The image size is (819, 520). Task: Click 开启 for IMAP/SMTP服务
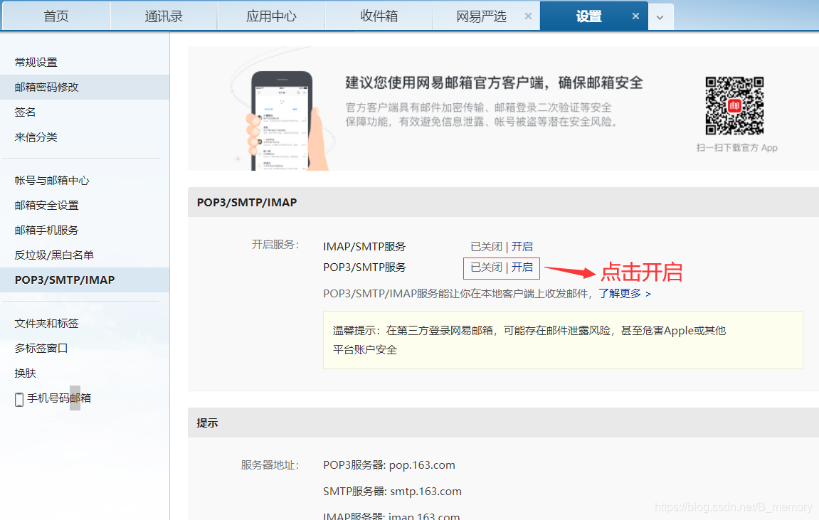(x=522, y=246)
